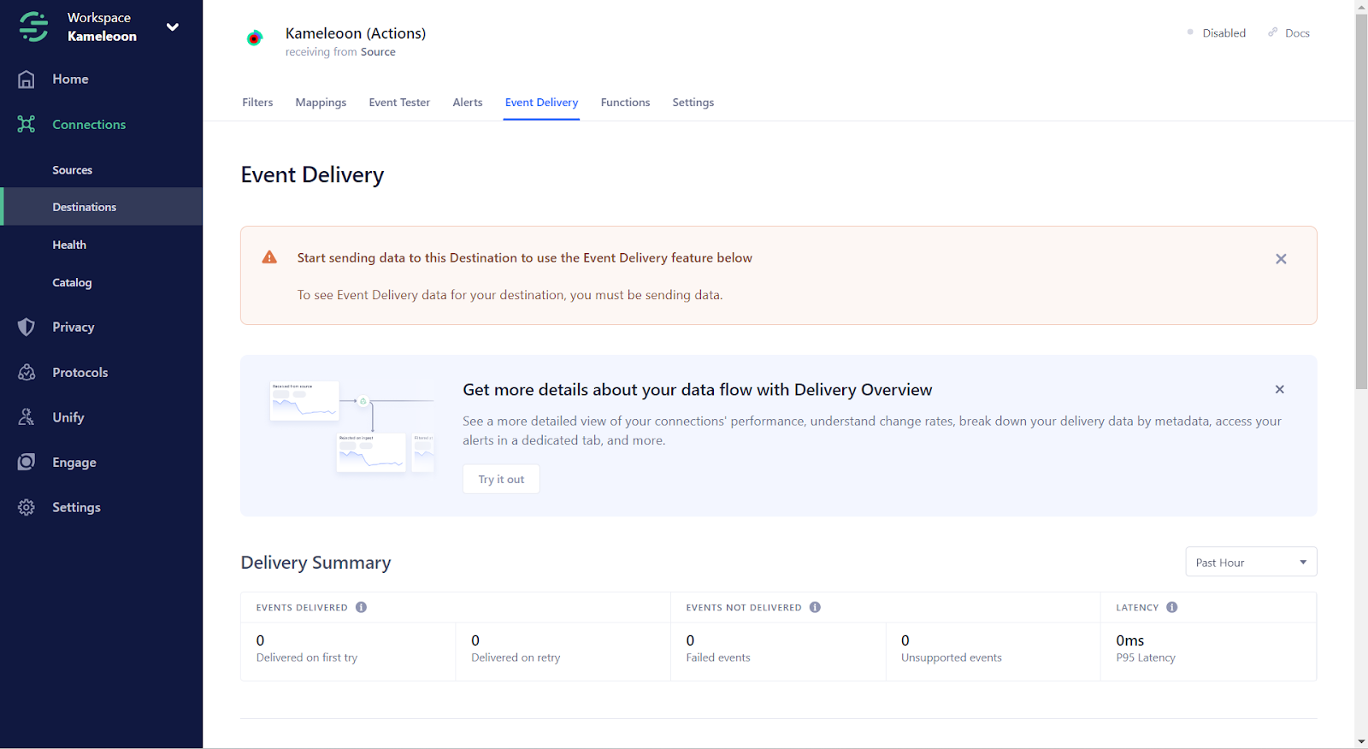This screenshot has height=749, width=1368.
Task: Select the Event Delivery tab
Action: (541, 103)
